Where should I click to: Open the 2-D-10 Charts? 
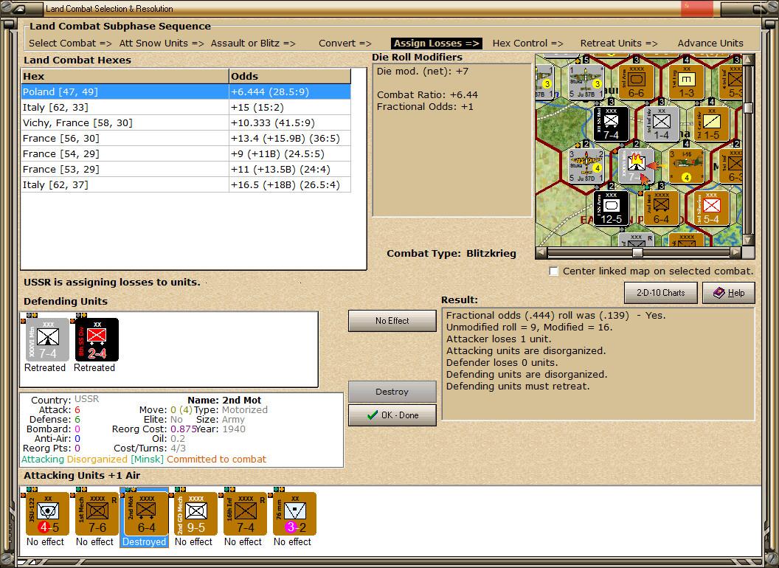[x=661, y=293]
